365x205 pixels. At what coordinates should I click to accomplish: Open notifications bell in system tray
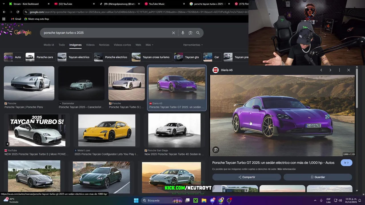pyautogui.click(x=360, y=200)
